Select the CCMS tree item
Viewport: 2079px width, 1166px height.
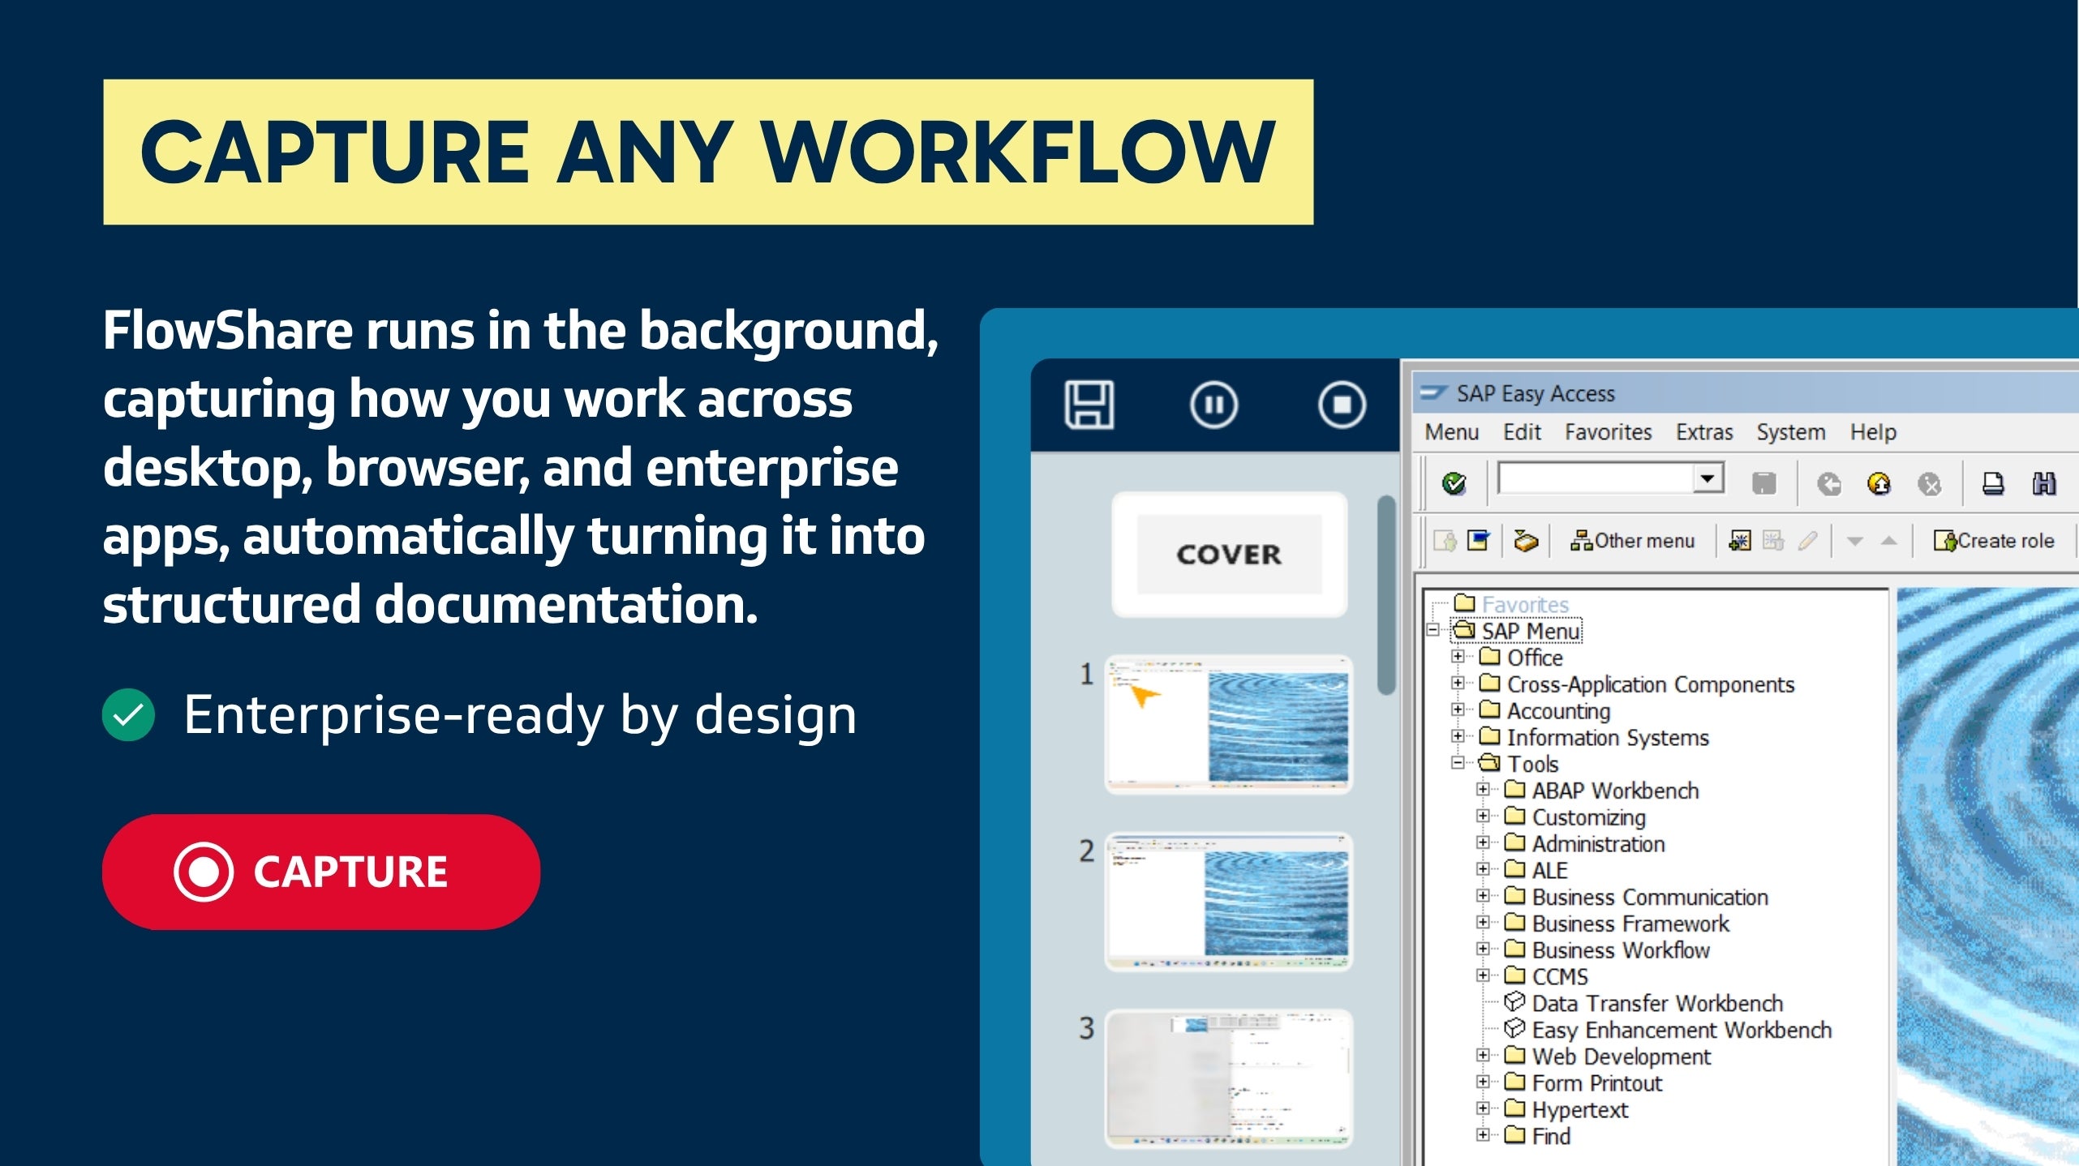point(1560,976)
